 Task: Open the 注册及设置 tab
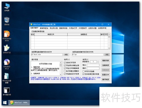point(92,28)
